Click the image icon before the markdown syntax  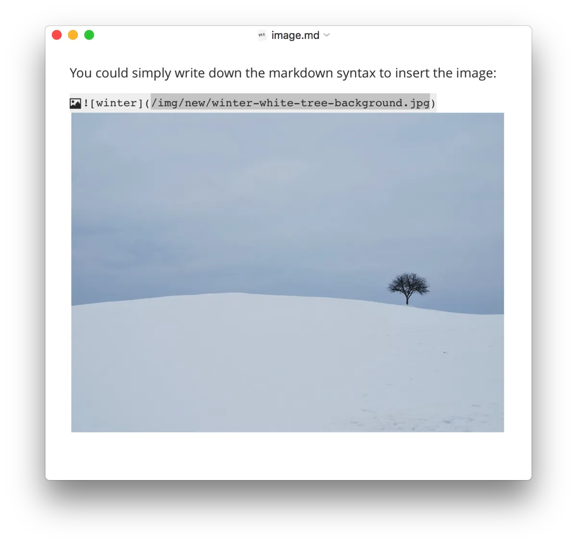pyautogui.click(x=75, y=103)
